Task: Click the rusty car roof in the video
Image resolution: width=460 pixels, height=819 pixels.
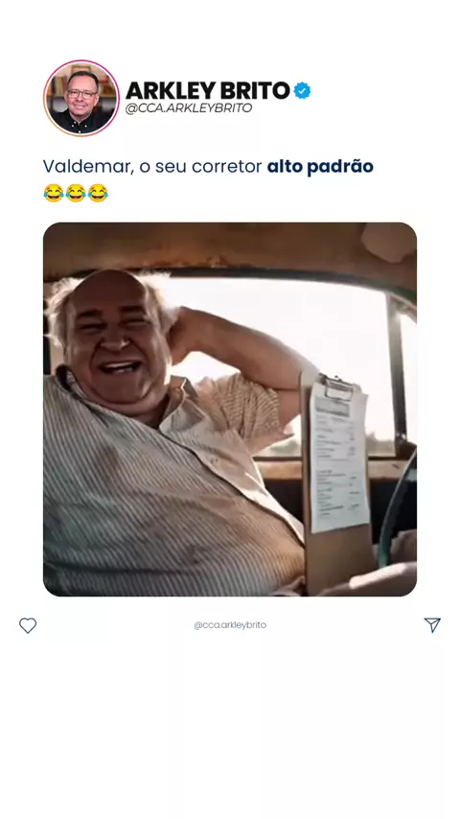Action: click(219, 246)
